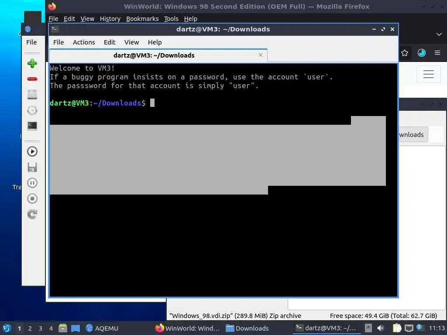This screenshot has width=447, height=335.
Task: Switch to WinWorld Firefox window in taskbar
Action: tap(188, 328)
